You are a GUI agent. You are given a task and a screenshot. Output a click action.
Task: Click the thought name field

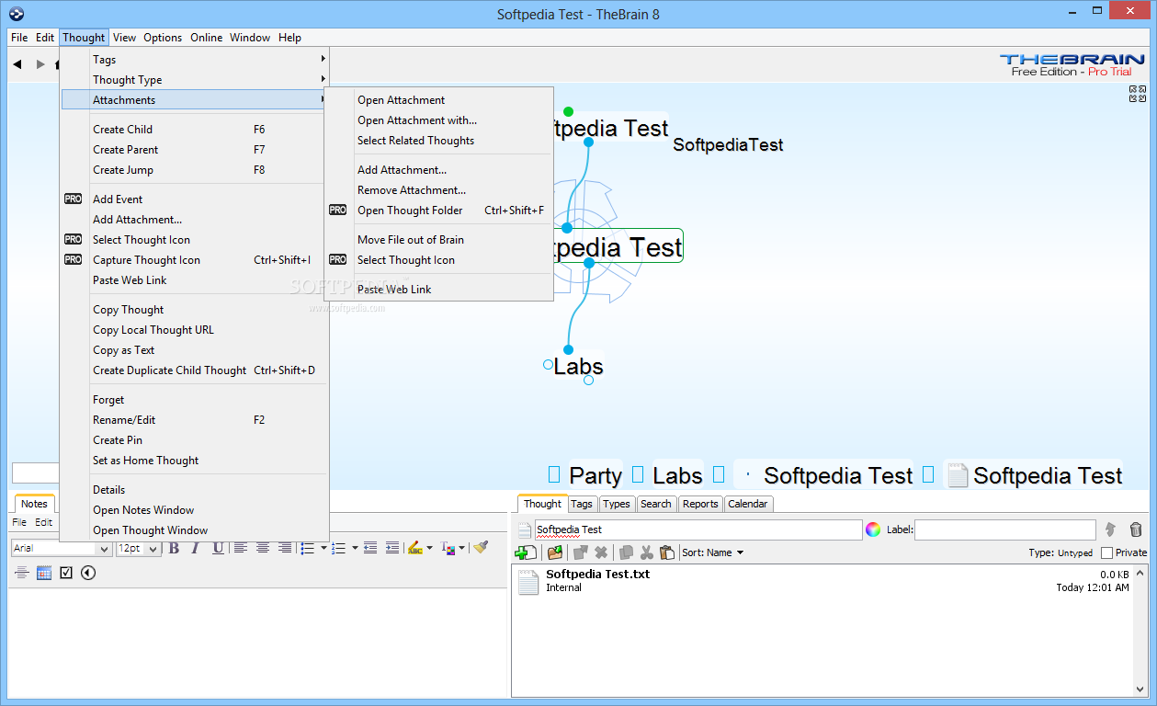click(x=698, y=529)
